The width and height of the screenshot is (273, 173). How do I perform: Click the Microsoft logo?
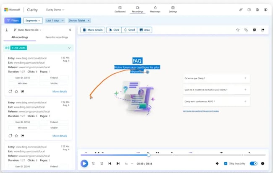12,10
